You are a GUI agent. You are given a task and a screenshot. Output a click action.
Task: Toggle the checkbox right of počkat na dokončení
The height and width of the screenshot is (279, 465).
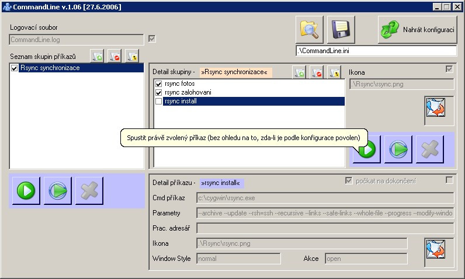pos(449,180)
